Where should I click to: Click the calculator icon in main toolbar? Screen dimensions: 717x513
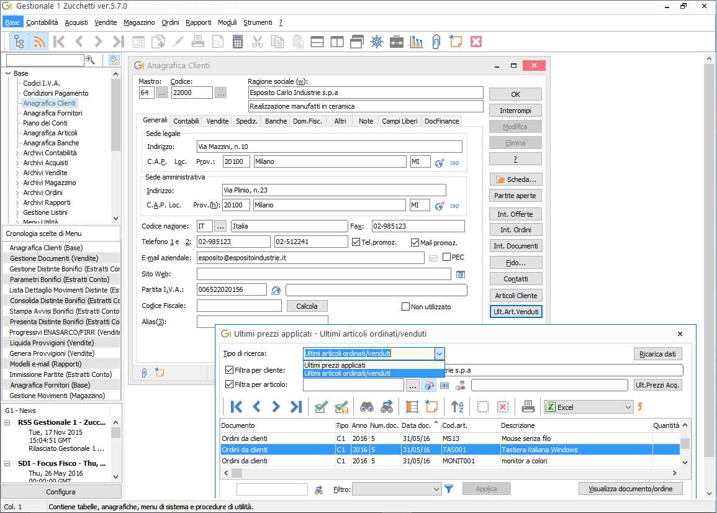[237, 42]
